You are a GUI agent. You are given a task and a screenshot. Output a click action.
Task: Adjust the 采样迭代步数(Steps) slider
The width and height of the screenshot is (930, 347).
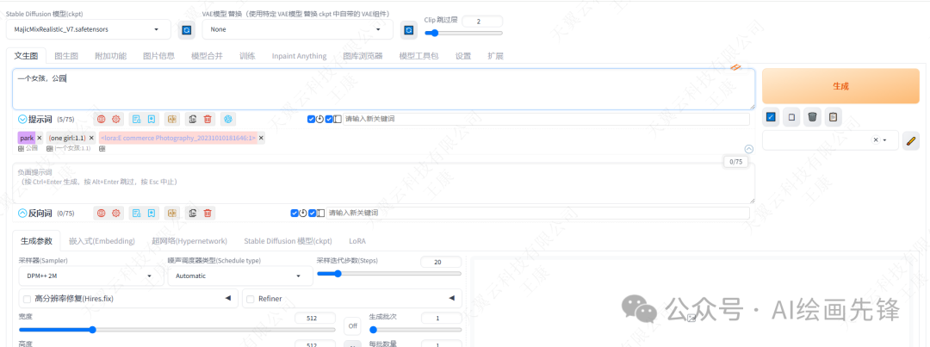[389, 274]
